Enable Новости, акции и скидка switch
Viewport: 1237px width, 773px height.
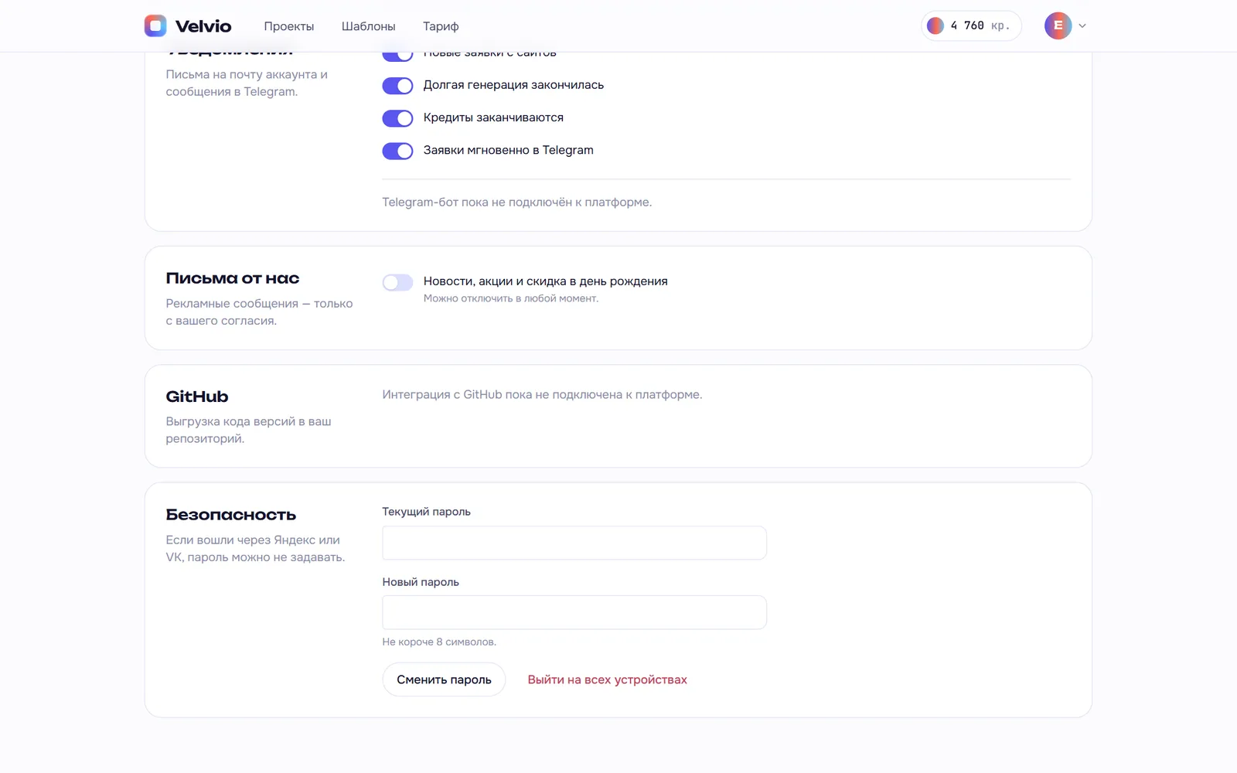(397, 282)
